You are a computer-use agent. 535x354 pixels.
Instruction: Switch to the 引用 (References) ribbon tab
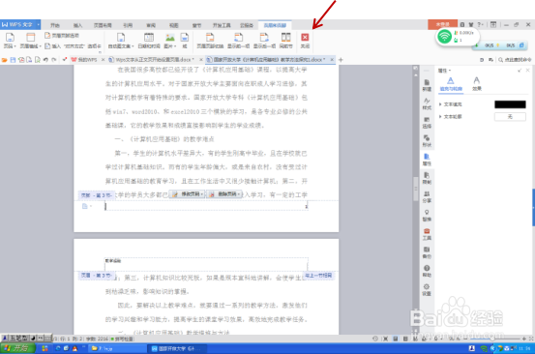(x=128, y=25)
